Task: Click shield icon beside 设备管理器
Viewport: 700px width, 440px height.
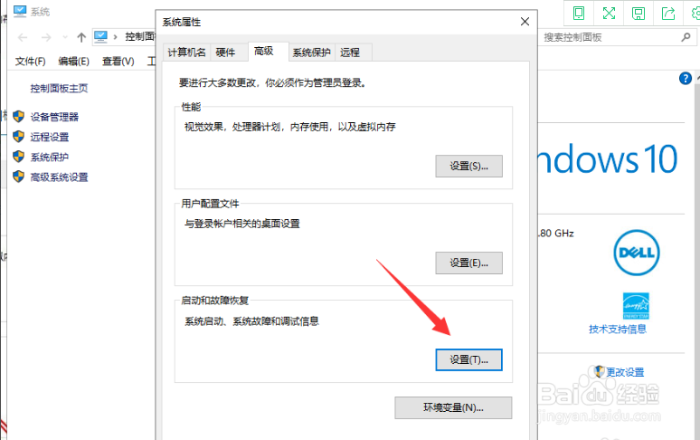Action: point(18,117)
